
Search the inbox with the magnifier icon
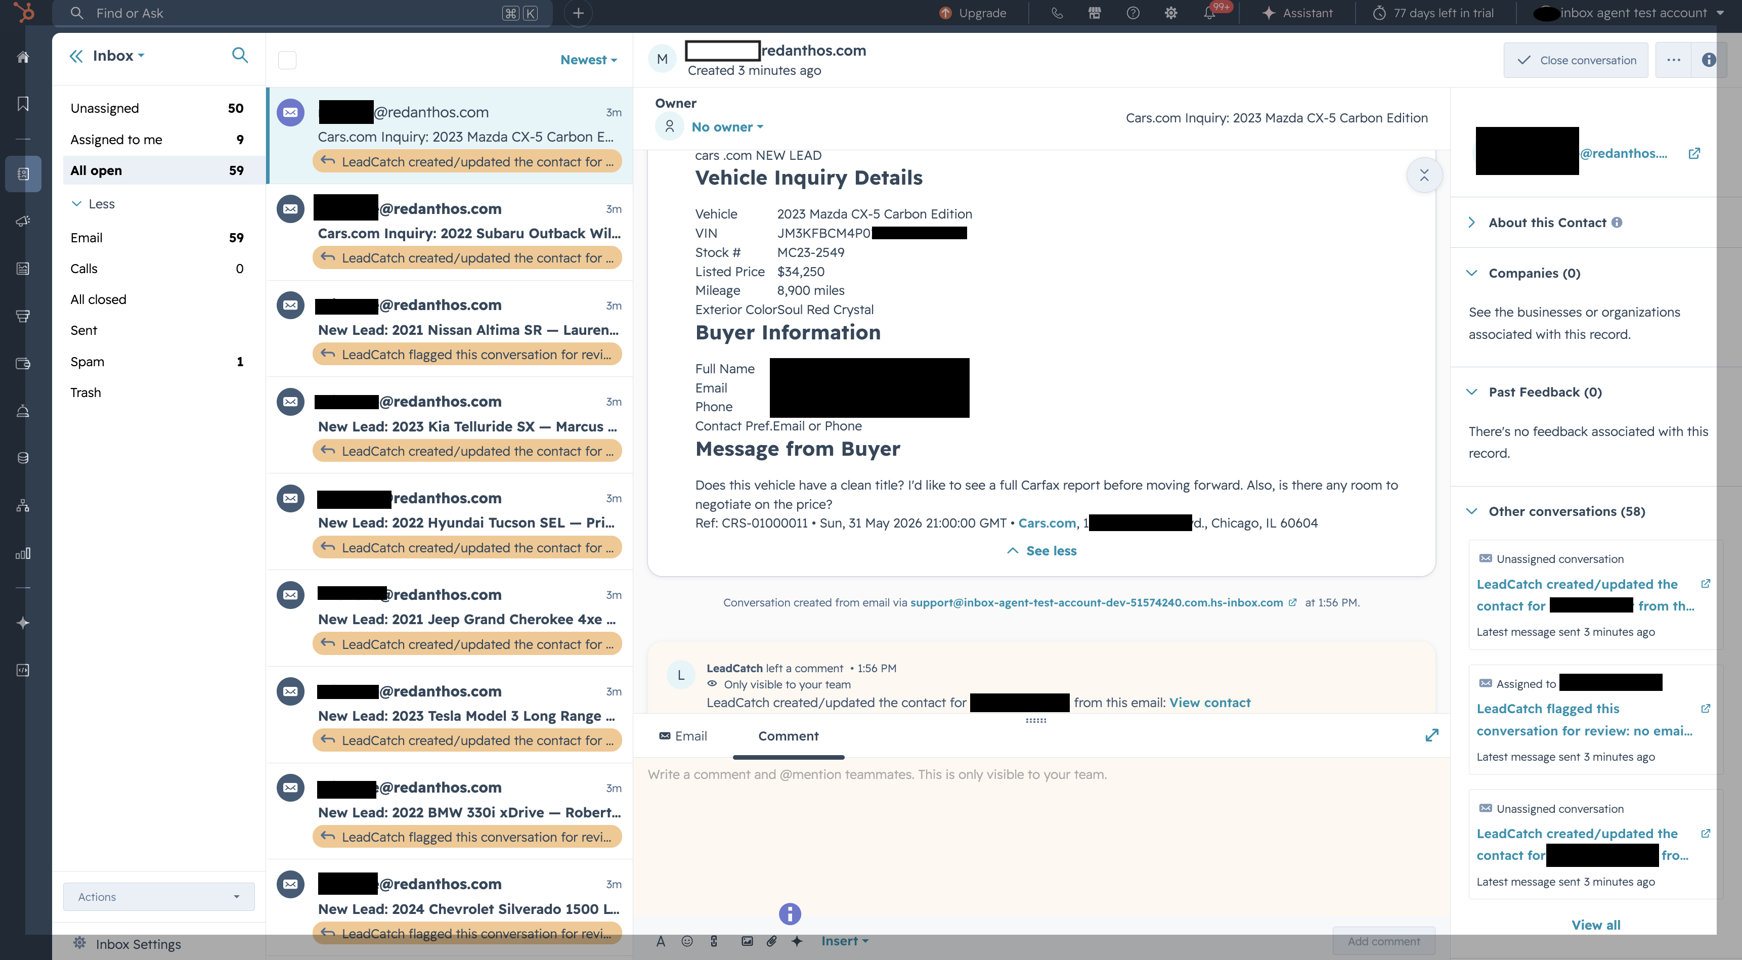(240, 56)
